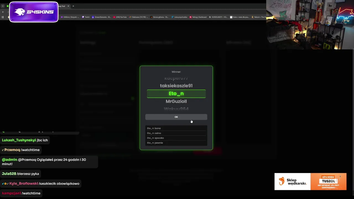Open the Refrag | Dashboard bookmark
354x199 pixels.
click(x=198, y=17)
